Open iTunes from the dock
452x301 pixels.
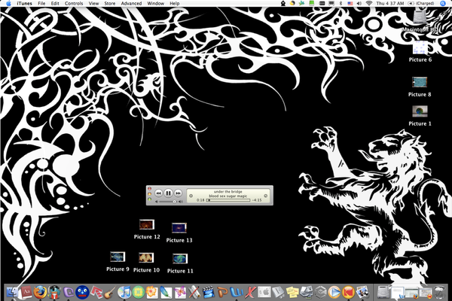point(124,293)
